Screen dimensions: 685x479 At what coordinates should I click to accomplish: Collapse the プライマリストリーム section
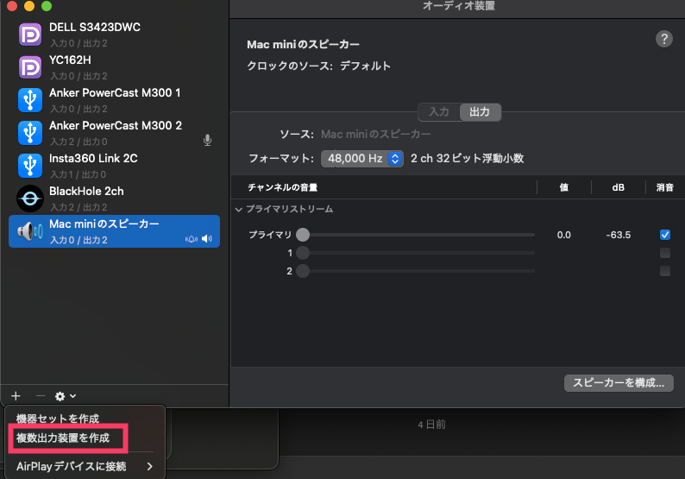coord(238,210)
